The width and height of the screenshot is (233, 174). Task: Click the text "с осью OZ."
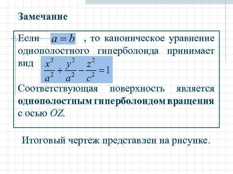[x=41, y=114]
